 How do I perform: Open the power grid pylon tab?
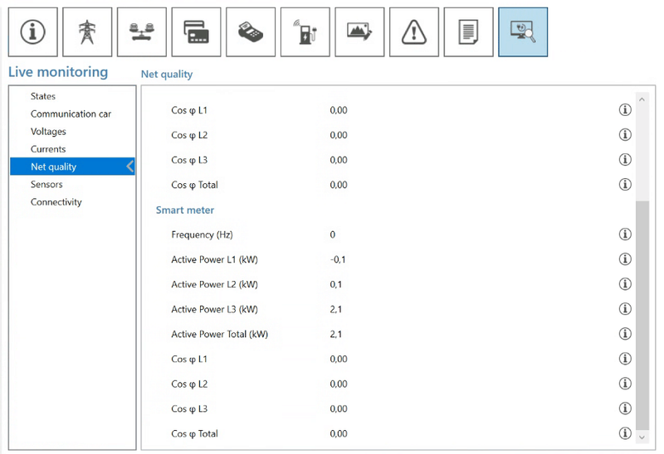tap(87, 31)
